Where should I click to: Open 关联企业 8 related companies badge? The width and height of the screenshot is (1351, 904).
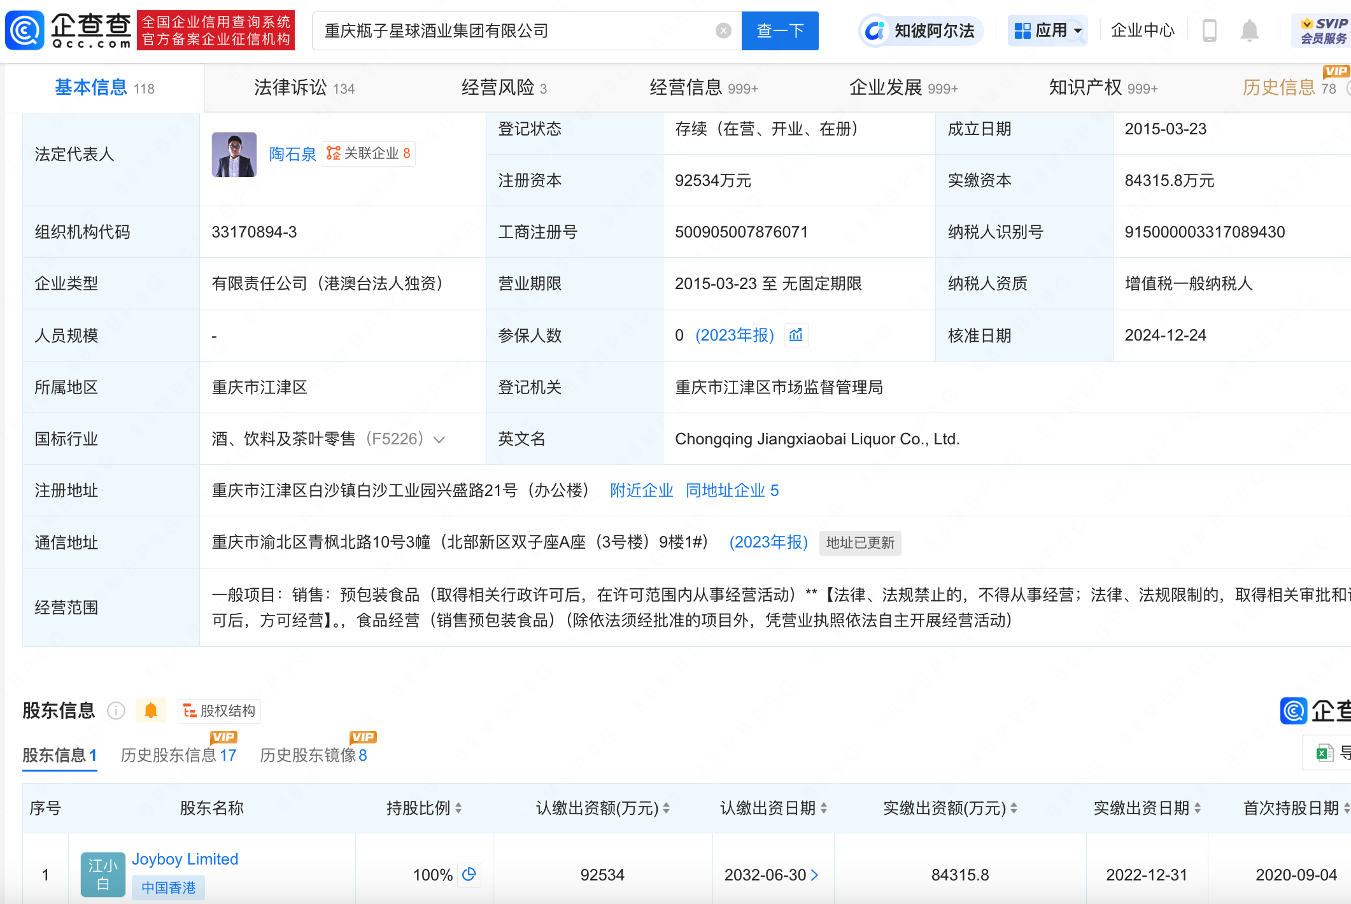pos(369,153)
